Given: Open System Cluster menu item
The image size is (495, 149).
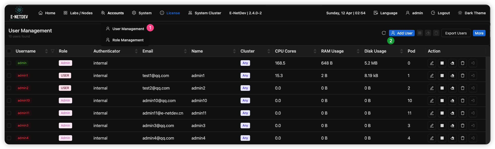Looking at the screenshot, I should pyautogui.click(x=205, y=13).
